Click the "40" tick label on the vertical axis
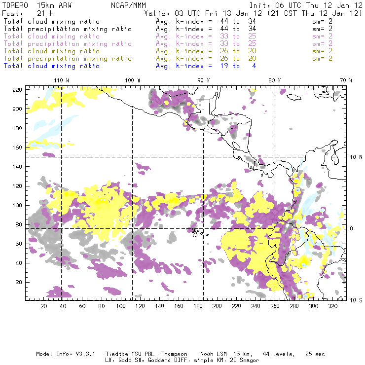 [19, 263]
